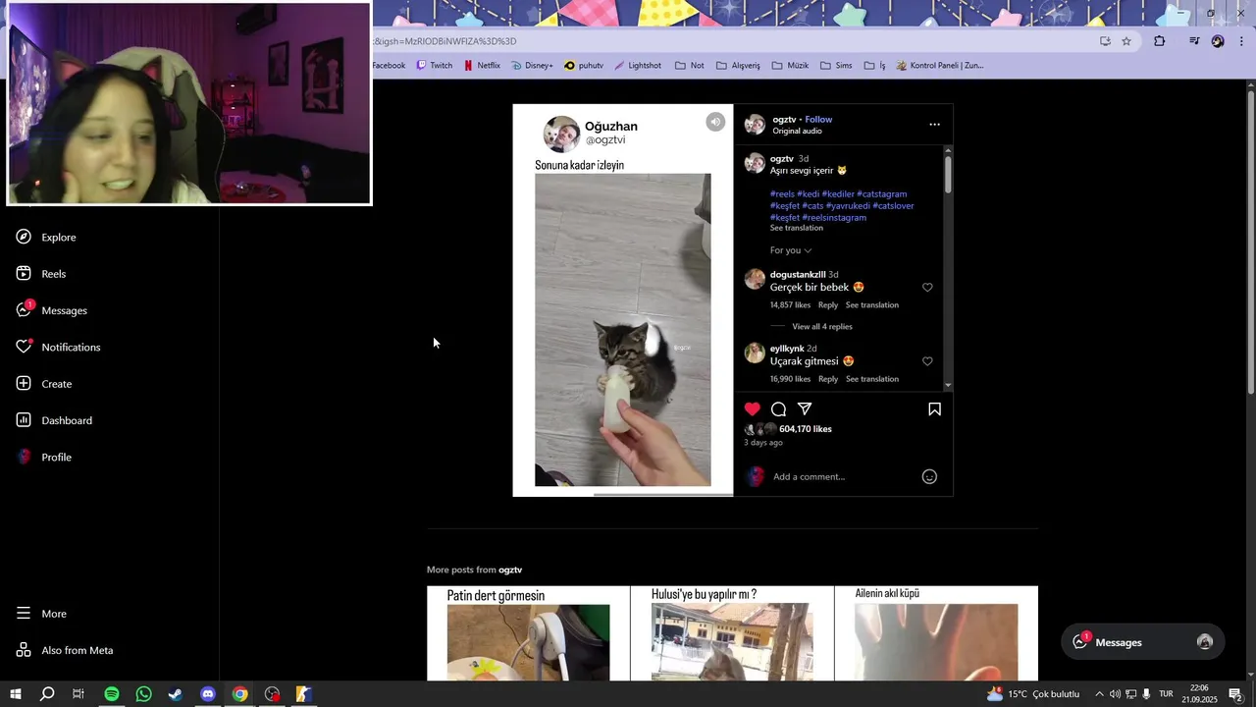
Task: Open the Chrome media control icon
Action: tap(1194, 41)
